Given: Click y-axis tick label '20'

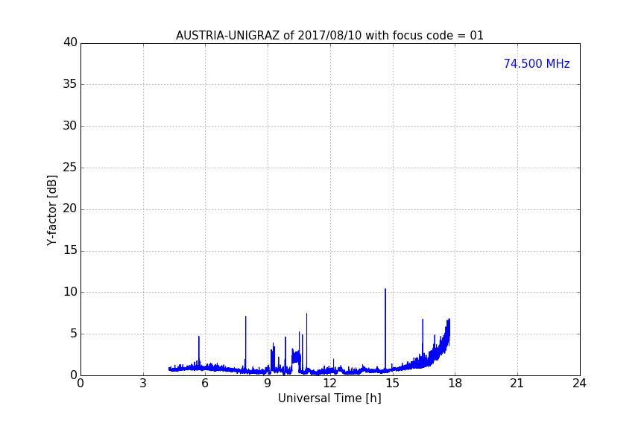Looking at the screenshot, I should tap(70, 209).
